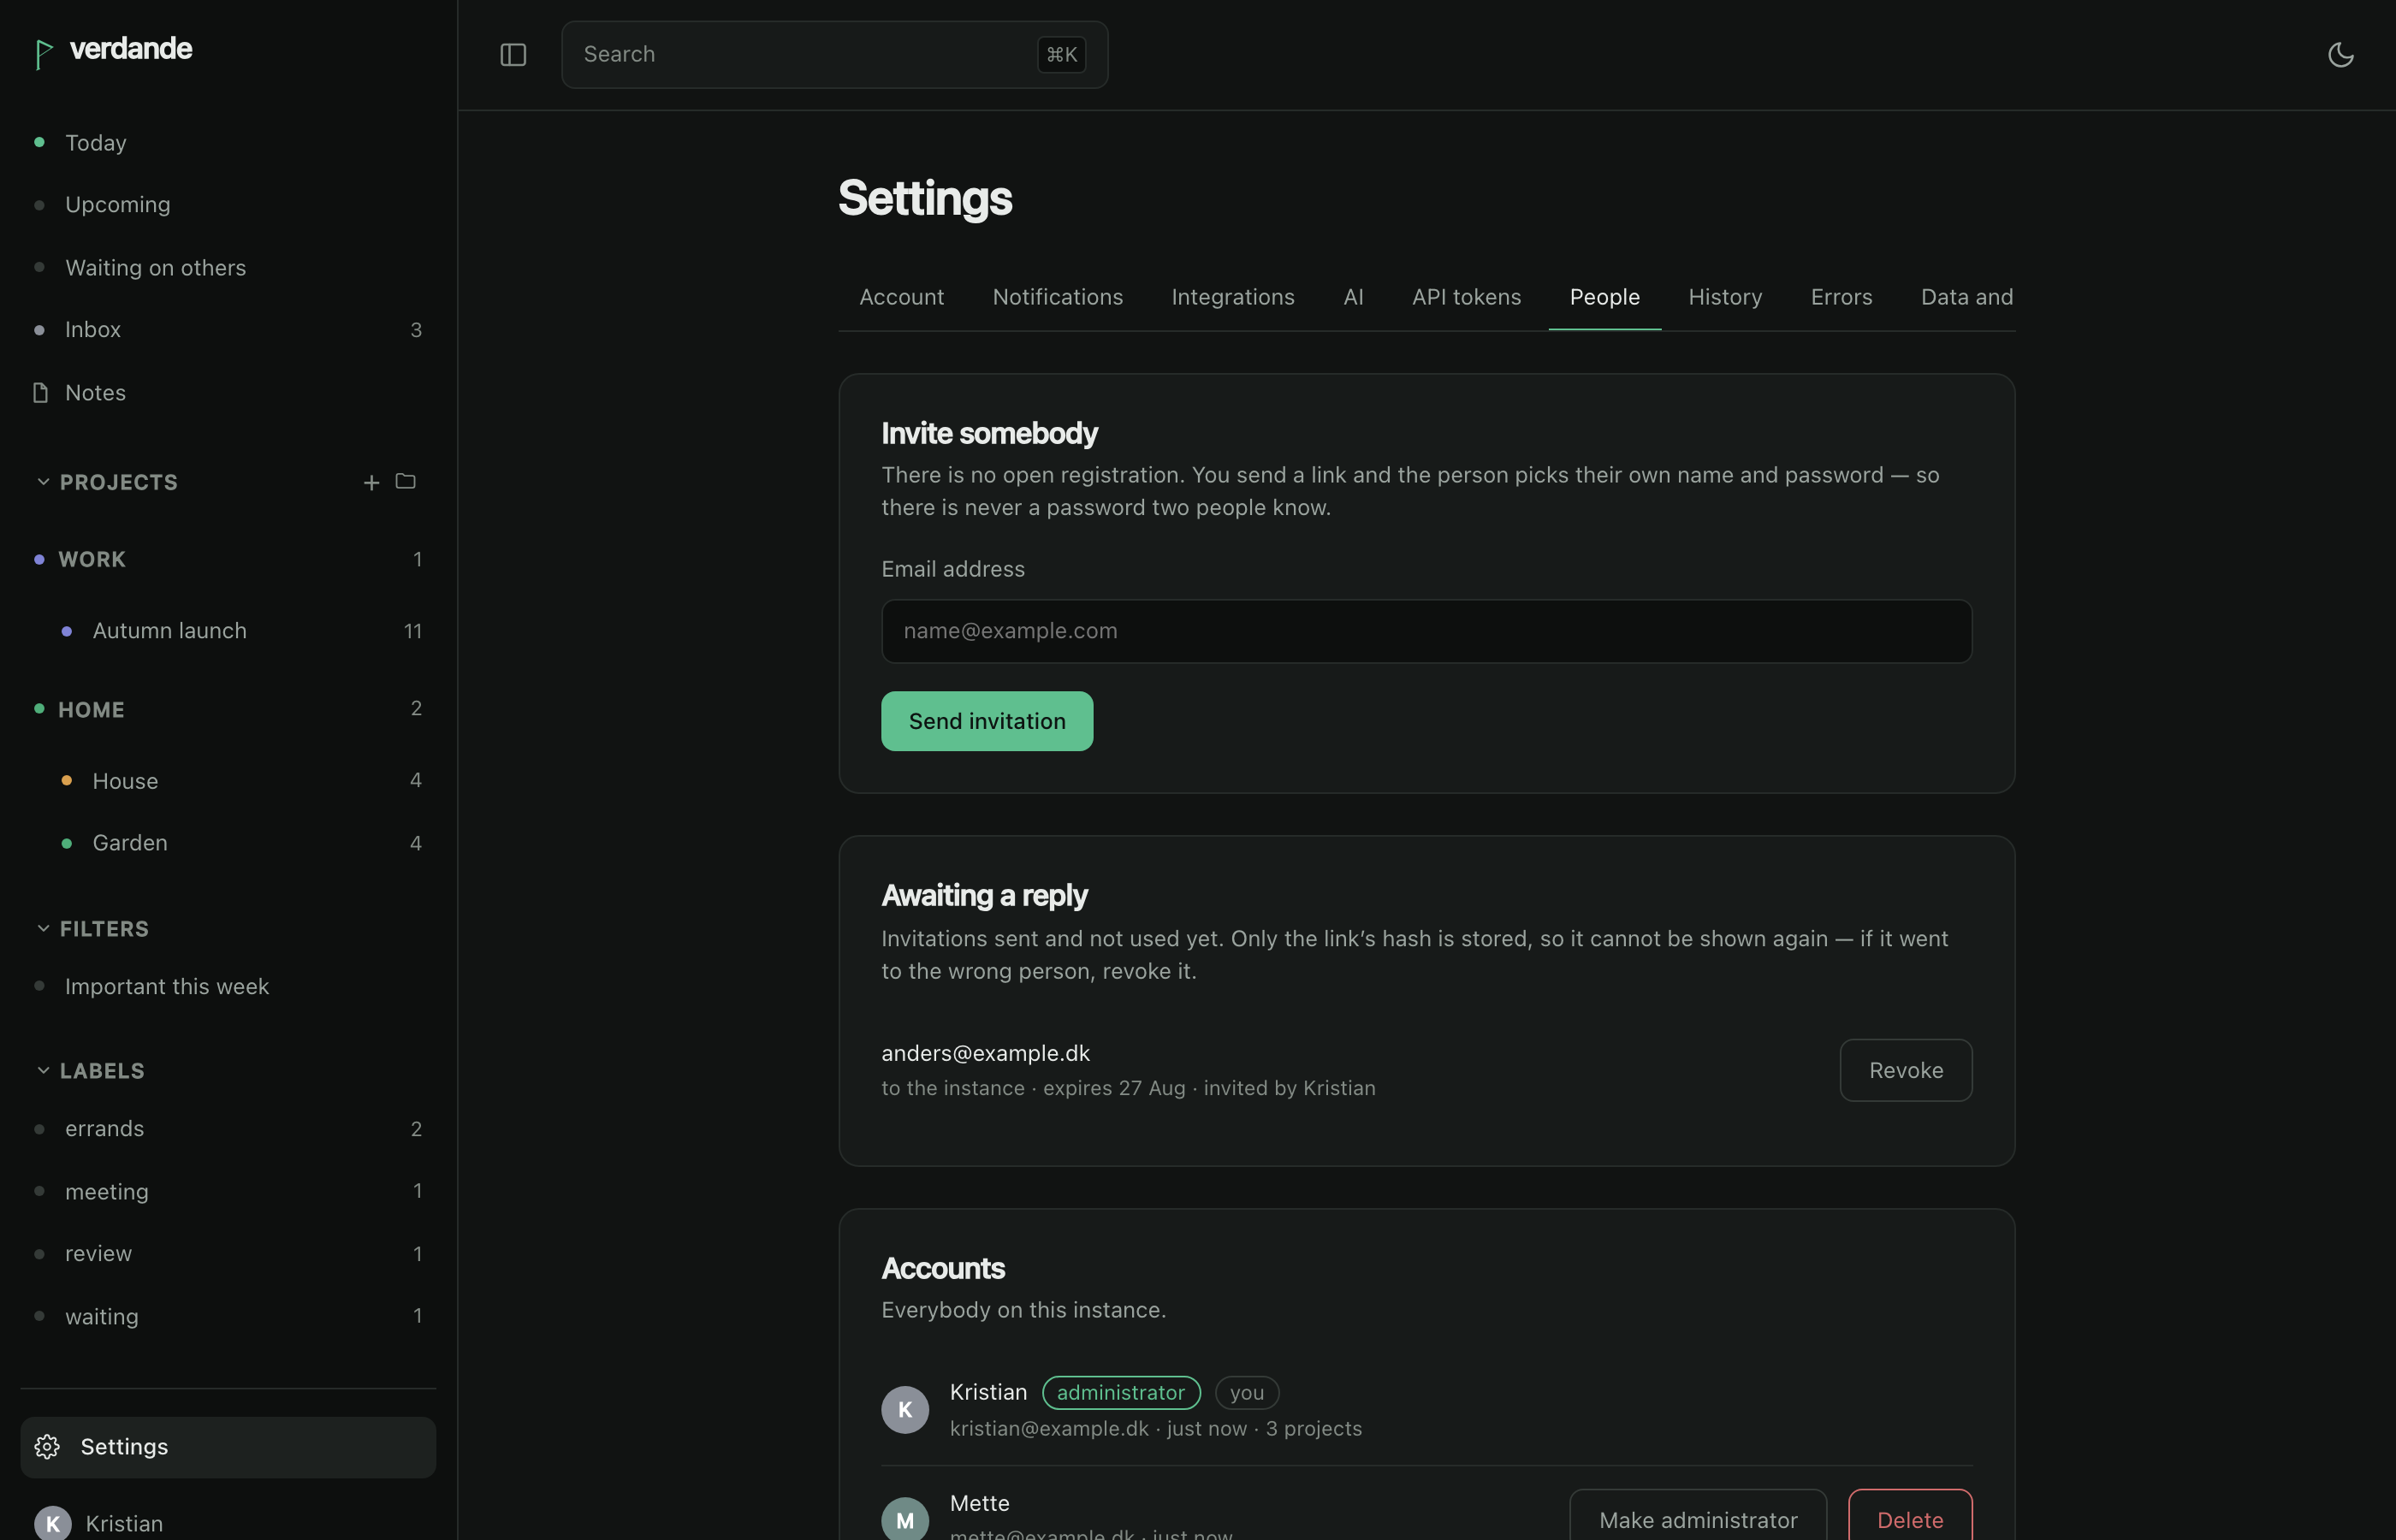The image size is (2396, 1540).
Task: Click the Autumn launch count 11
Action: 413,632
